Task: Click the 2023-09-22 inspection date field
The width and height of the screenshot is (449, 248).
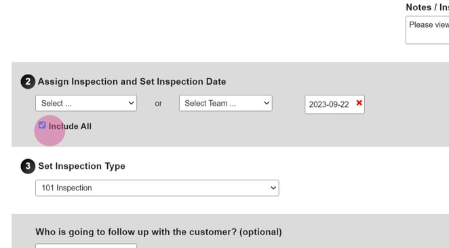Action: [334, 104]
